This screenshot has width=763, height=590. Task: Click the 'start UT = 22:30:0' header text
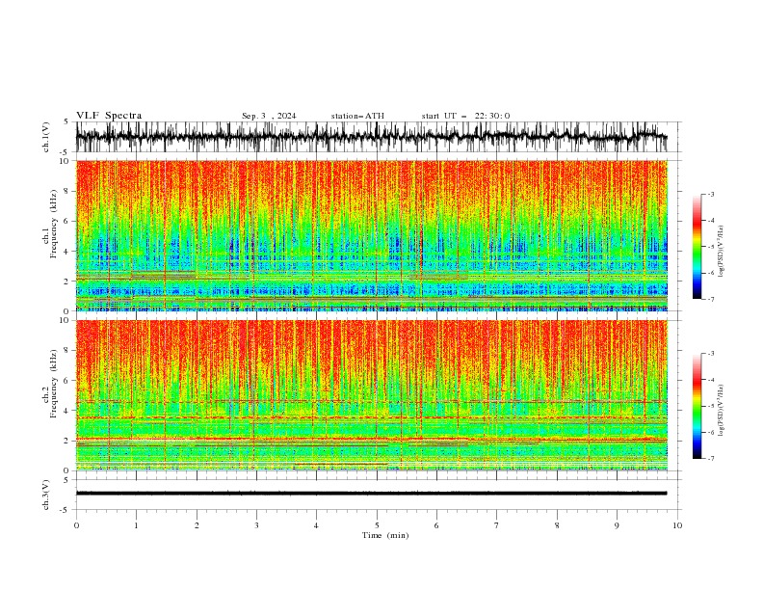[x=465, y=116]
